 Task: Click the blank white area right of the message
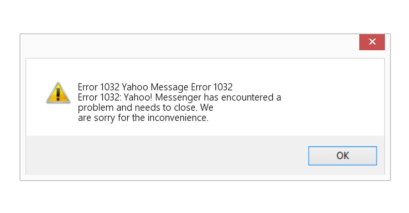click(x=327, y=102)
